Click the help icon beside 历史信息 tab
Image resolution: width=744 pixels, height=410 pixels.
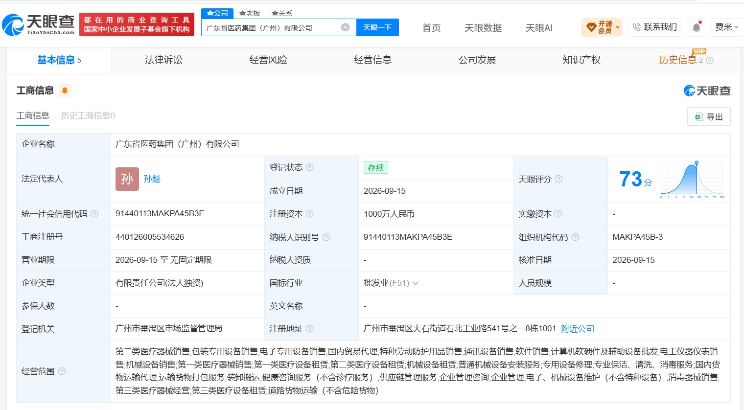[x=710, y=61]
